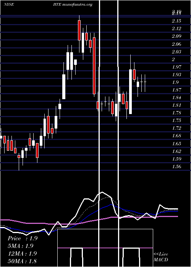Select the 2.06 price axis label
This screenshot has width=191, height=267.
click(x=176, y=44)
